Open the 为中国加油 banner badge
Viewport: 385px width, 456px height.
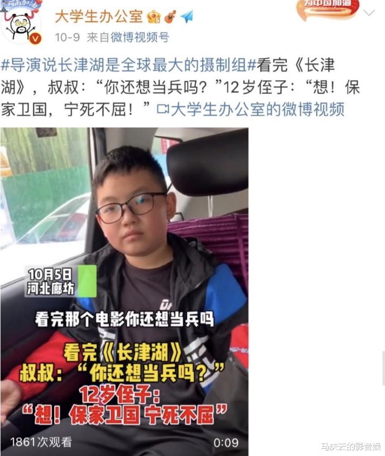(x=328, y=9)
